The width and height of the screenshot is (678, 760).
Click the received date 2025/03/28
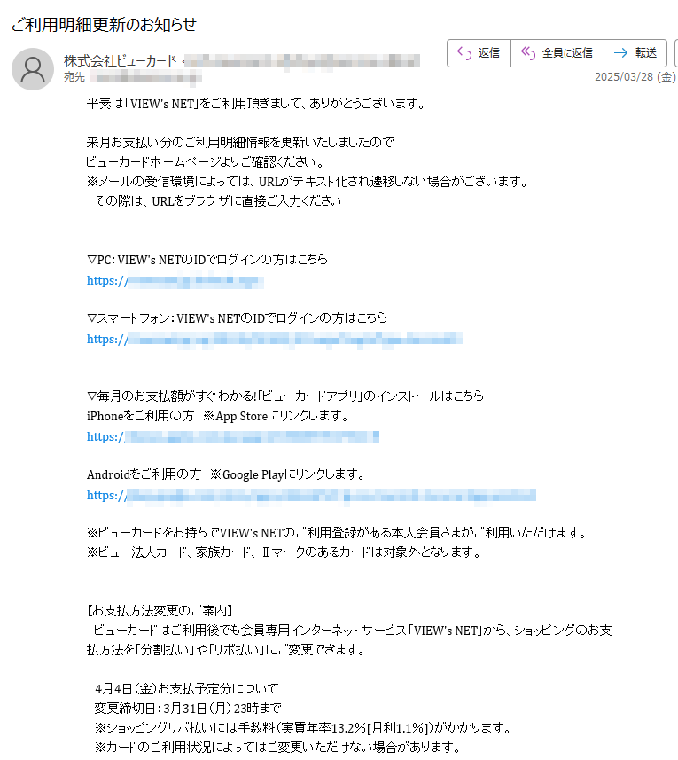624,76
